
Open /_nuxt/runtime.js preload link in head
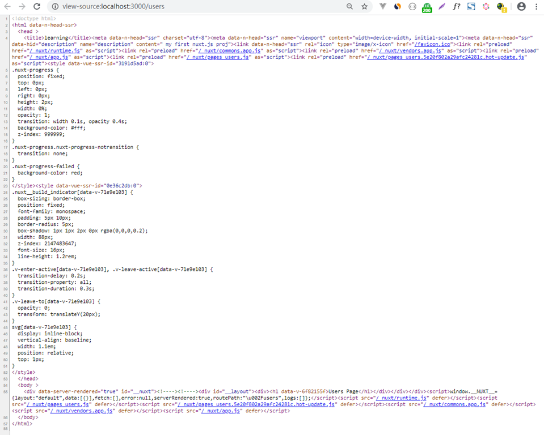(x=54, y=50)
